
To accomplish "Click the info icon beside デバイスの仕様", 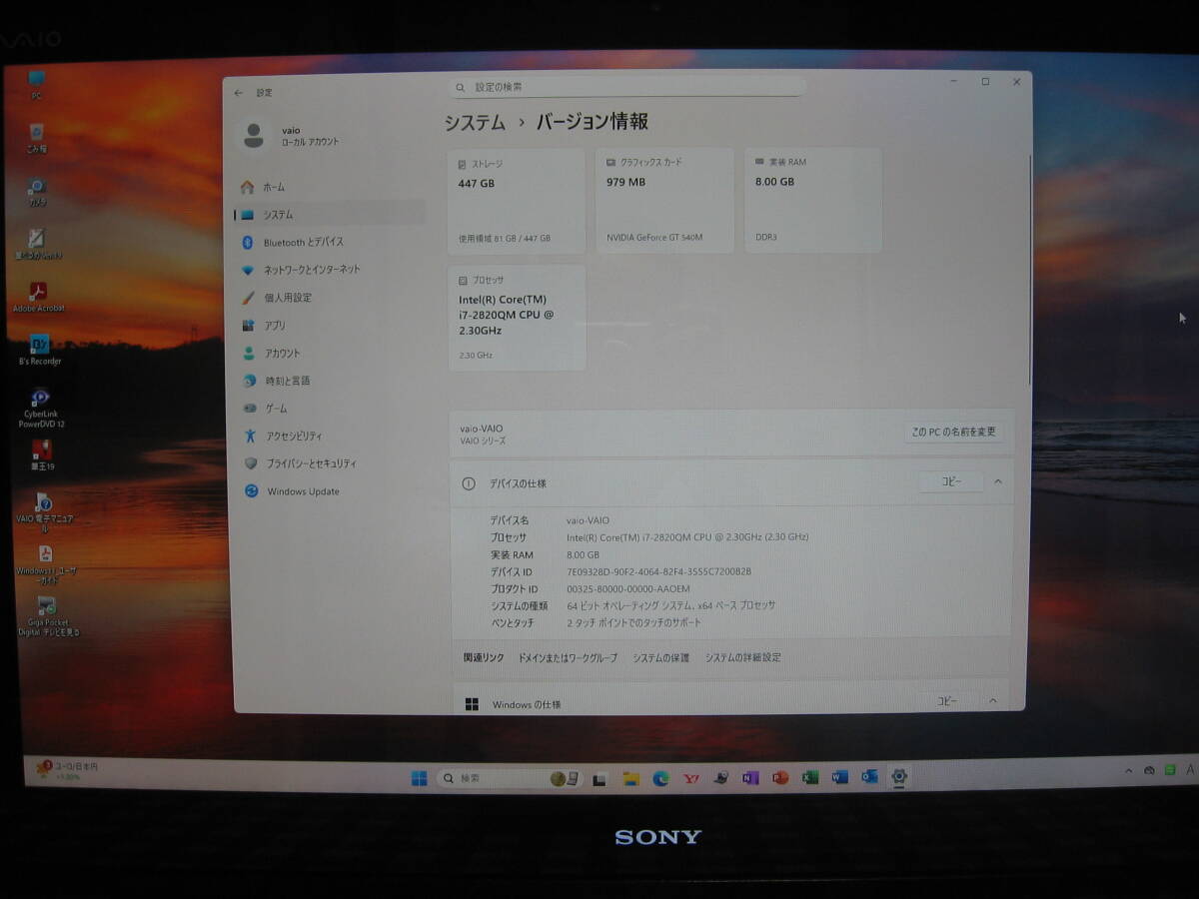I will pyautogui.click(x=469, y=483).
